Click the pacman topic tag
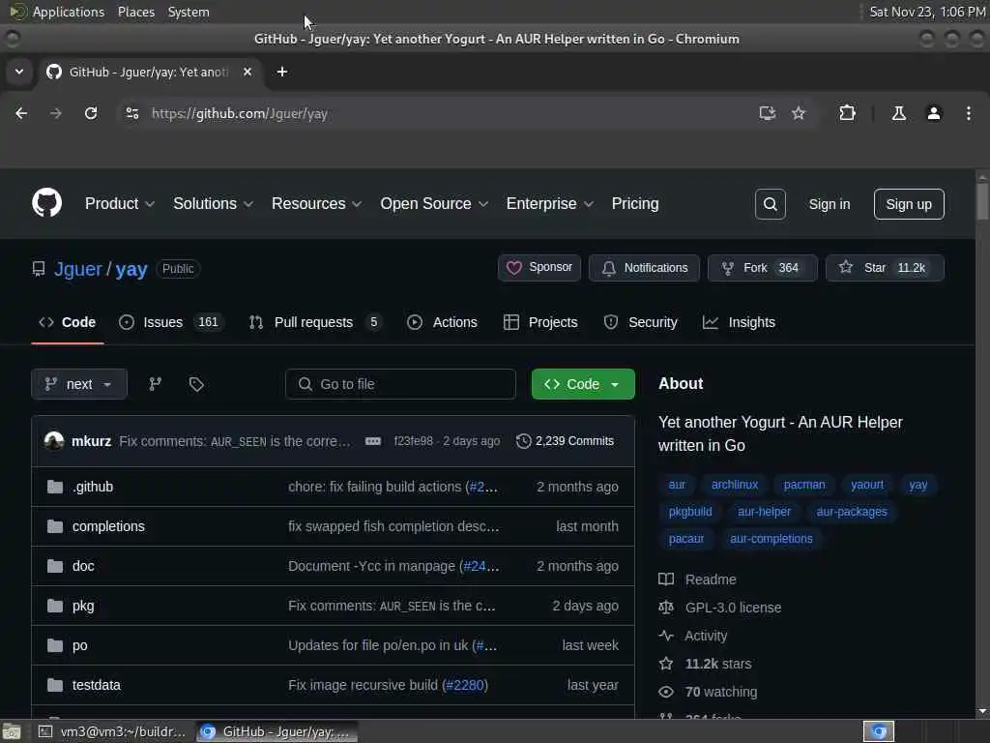The width and height of the screenshot is (990, 743). 803,485
